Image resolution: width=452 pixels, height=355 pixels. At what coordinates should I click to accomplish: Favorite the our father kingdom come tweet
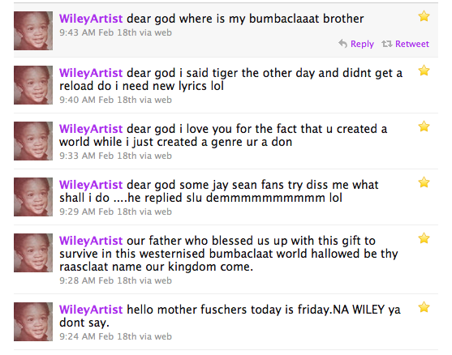(424, 238)
